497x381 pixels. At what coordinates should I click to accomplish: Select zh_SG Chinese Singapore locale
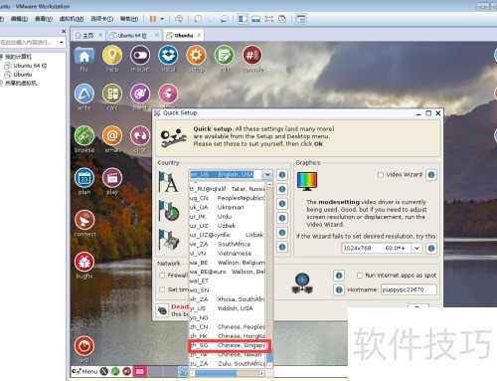click(228, 345)
